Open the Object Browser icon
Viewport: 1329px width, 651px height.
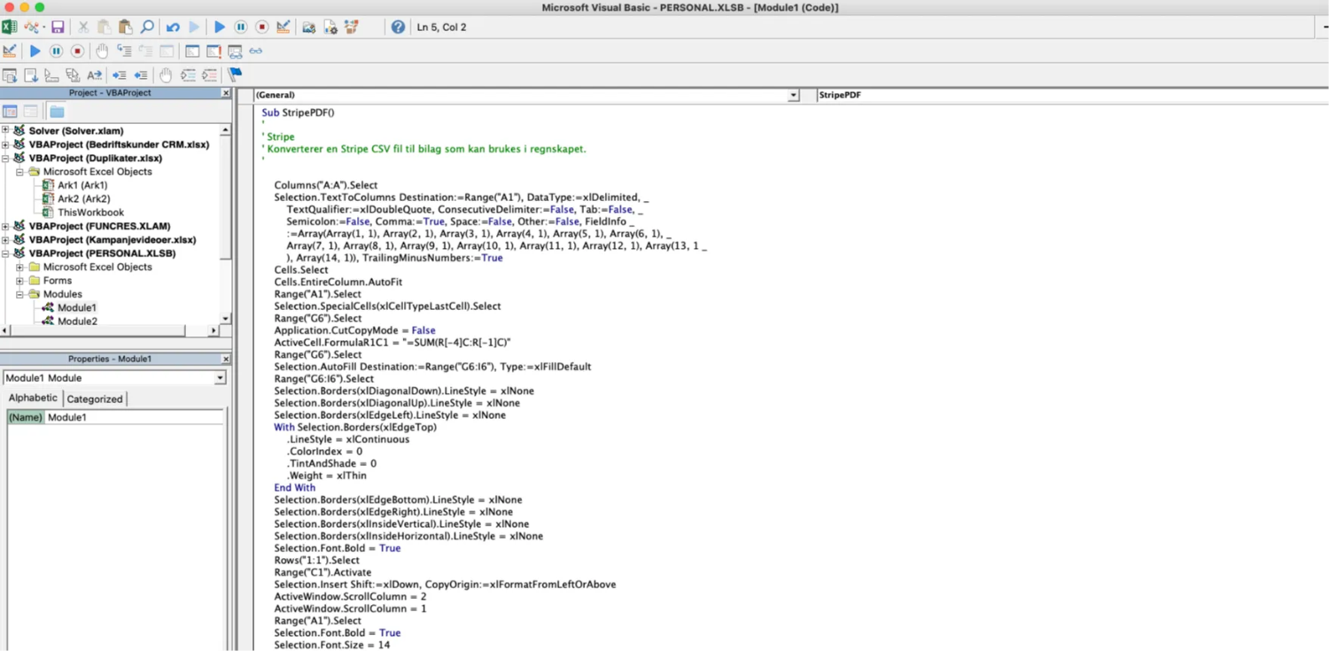pos(352,27)
